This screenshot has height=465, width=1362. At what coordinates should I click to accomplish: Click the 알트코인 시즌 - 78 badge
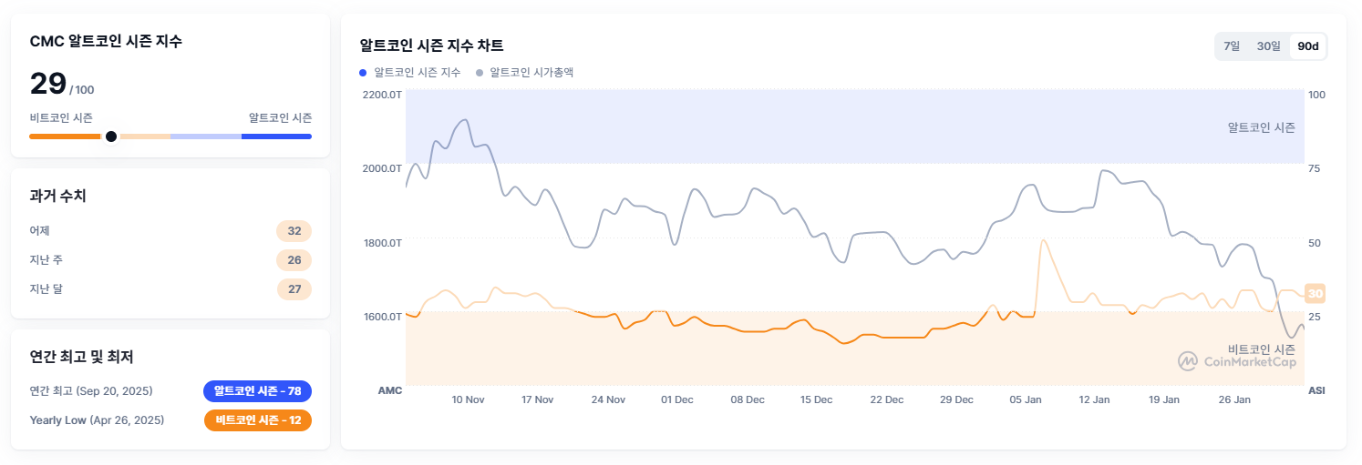pos(257,391)
